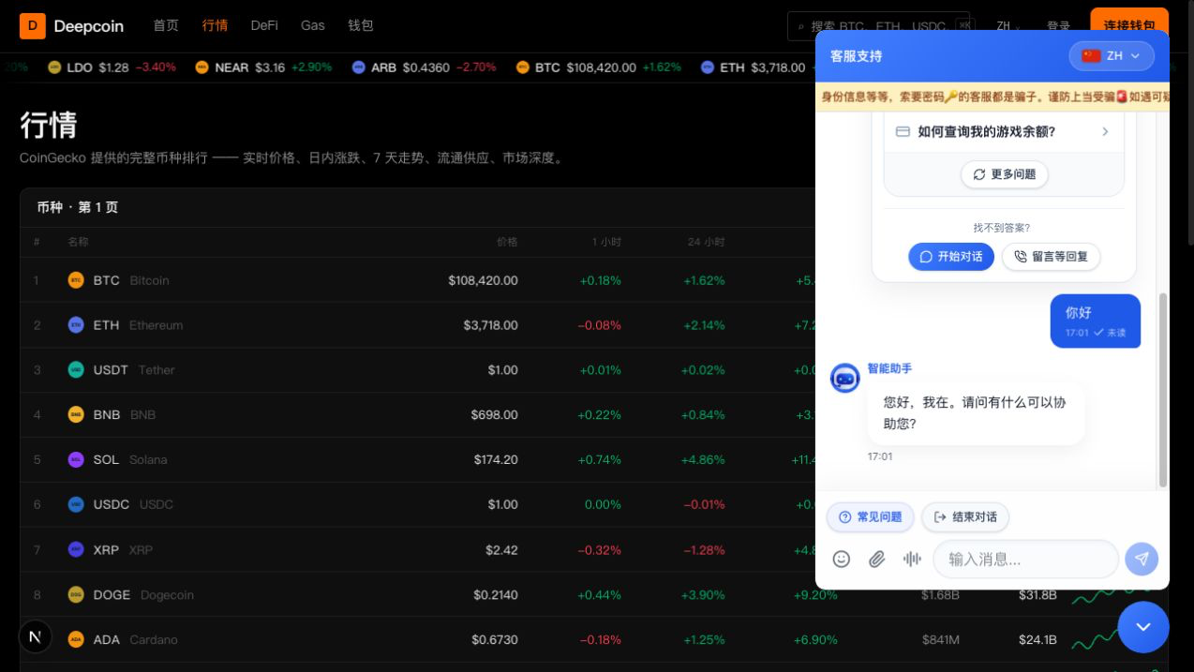Click the emoji picker icon in chat
The image size is (1194, 672).
point(842,559)
